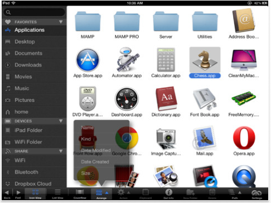The width and height of the screenshot is (271, 203).
Task: Open Music in sidebar
Action: [34, 89]
